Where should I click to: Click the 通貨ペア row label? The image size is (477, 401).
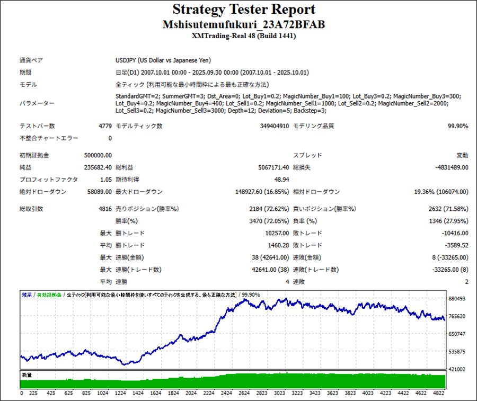(31, 60)
